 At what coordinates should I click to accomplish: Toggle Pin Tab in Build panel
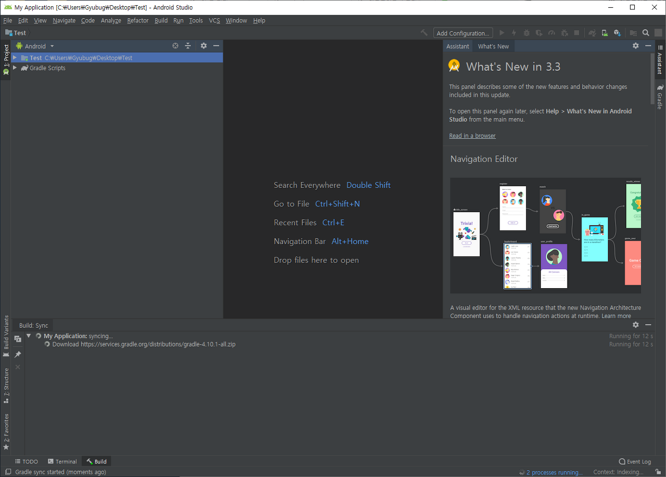click(18, 354)
